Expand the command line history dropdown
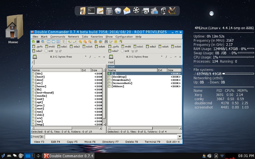 coord(179,137)
